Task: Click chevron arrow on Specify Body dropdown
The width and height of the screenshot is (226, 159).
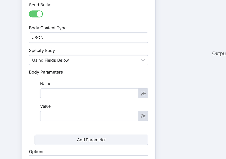Action: (x=143, y=60)
